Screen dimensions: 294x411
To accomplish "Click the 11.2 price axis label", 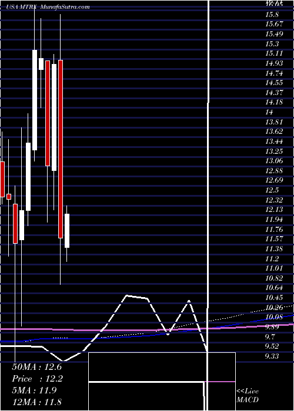I will [271, 259].
